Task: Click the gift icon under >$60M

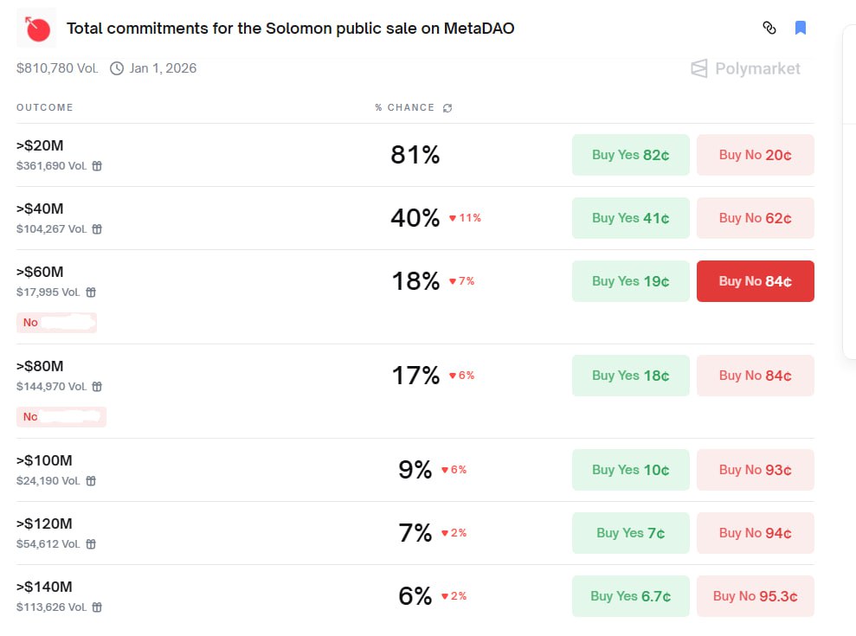Action: click(x=91, y=292)
